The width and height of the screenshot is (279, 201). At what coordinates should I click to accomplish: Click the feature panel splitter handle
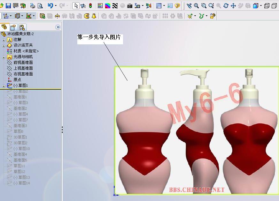pyautogui.click(x=62, y=130)
